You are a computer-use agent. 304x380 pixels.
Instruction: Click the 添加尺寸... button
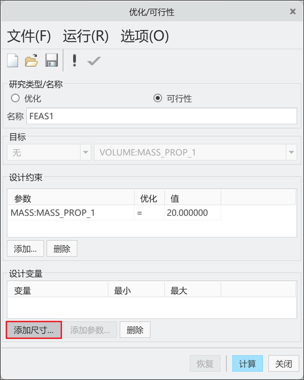pos(34,330)
